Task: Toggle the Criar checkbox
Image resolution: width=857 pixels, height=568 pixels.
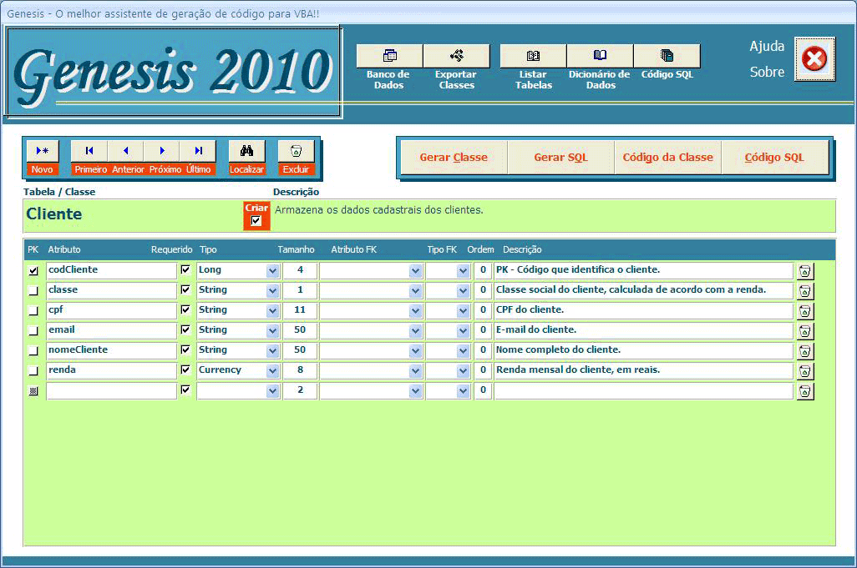Action: tap(256, 220)
